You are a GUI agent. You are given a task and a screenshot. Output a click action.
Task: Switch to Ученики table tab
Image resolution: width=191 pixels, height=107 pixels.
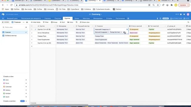pos(47,18)
